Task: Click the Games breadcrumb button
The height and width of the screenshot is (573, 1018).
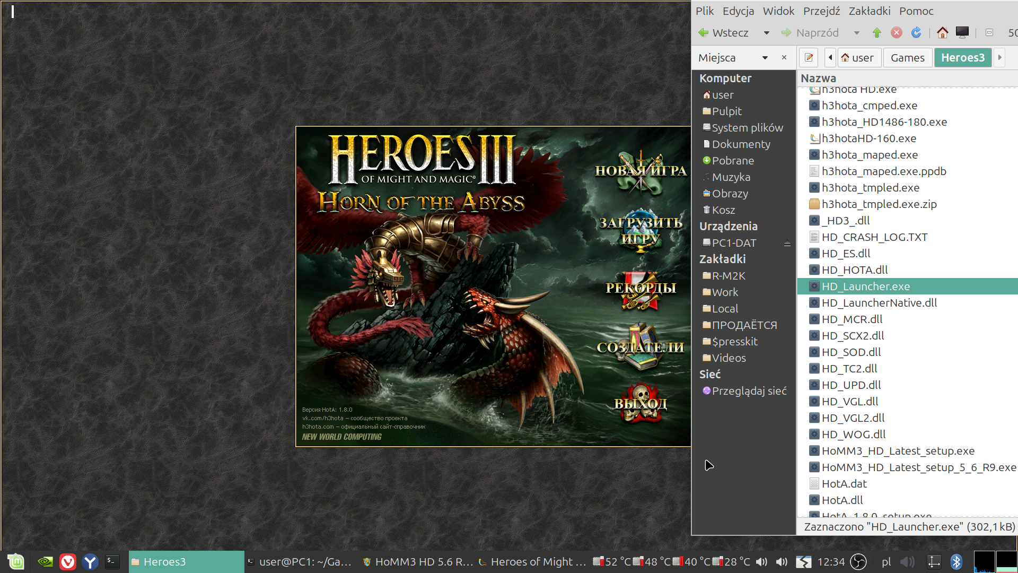Action: [x=907, y=57]
